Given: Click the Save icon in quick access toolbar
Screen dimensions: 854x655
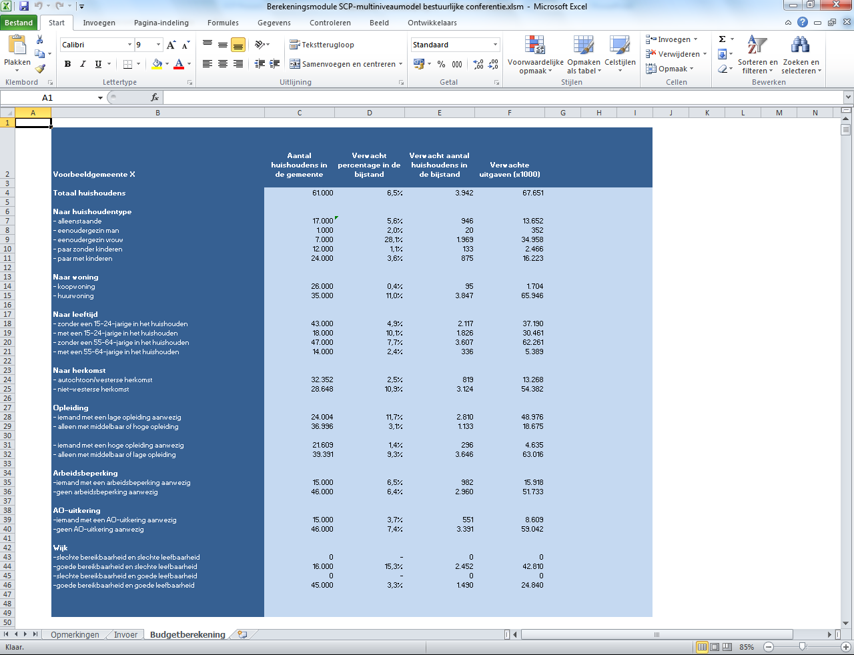Looking at the screenshot, I should pos(24,6).
